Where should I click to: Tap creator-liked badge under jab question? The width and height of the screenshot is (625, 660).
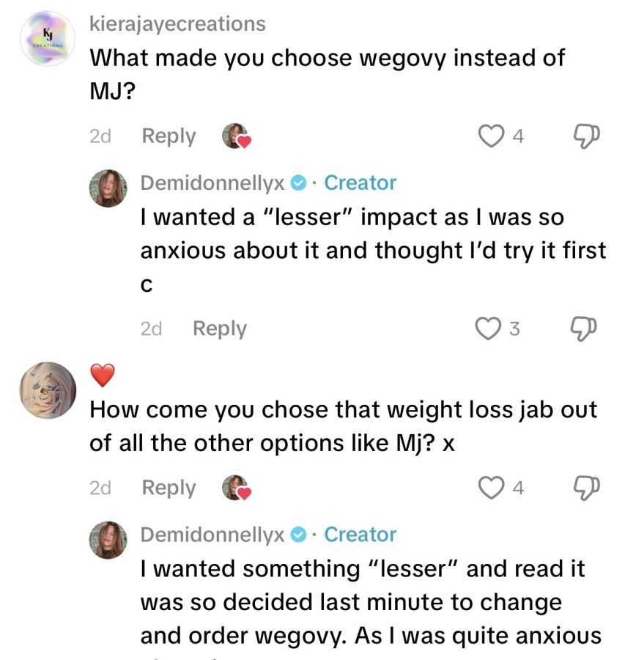tap(237, 488)
